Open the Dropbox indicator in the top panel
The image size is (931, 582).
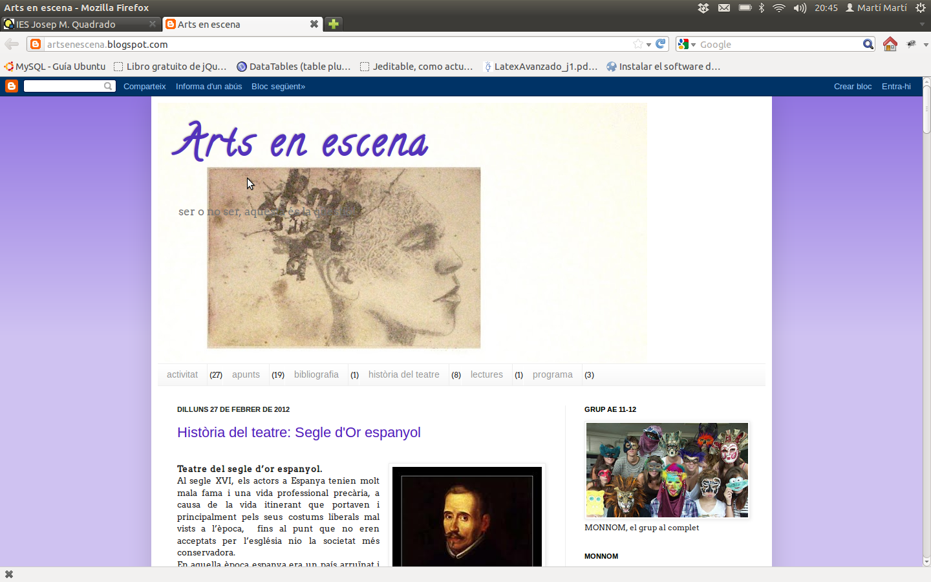[x=703, y=8]
